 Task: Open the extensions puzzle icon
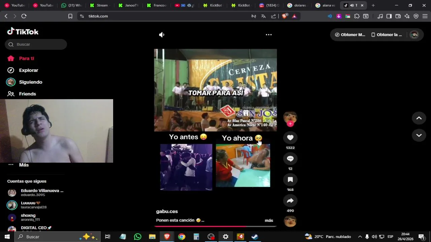click(x=357, y=16)
